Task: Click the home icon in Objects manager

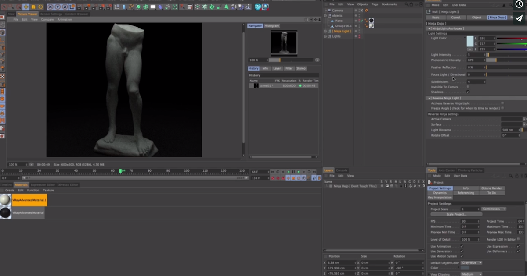Action: [411, 4]
